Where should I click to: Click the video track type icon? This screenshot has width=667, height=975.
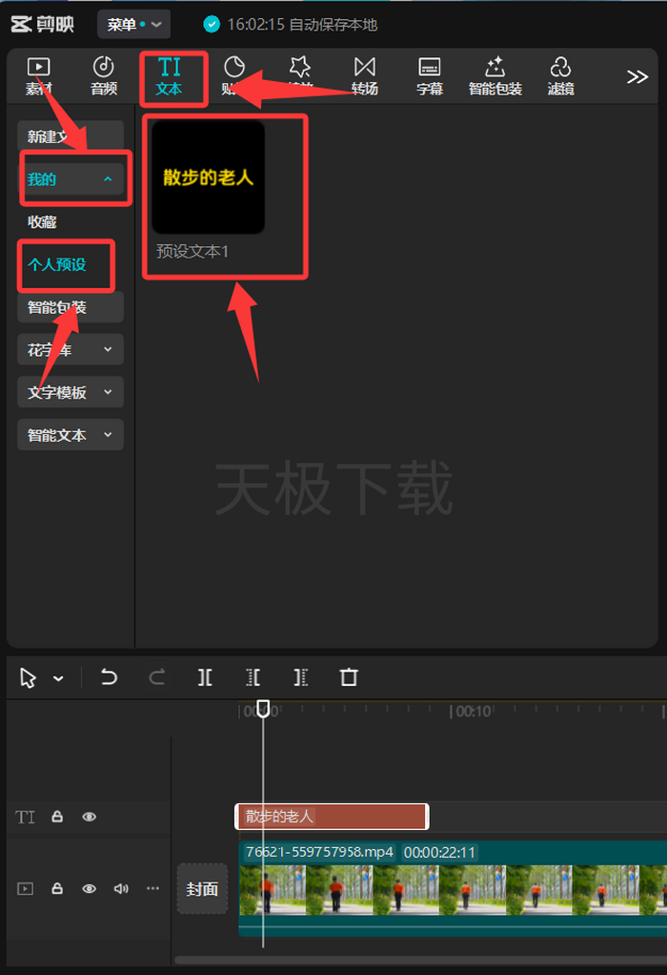click(25, 888)
